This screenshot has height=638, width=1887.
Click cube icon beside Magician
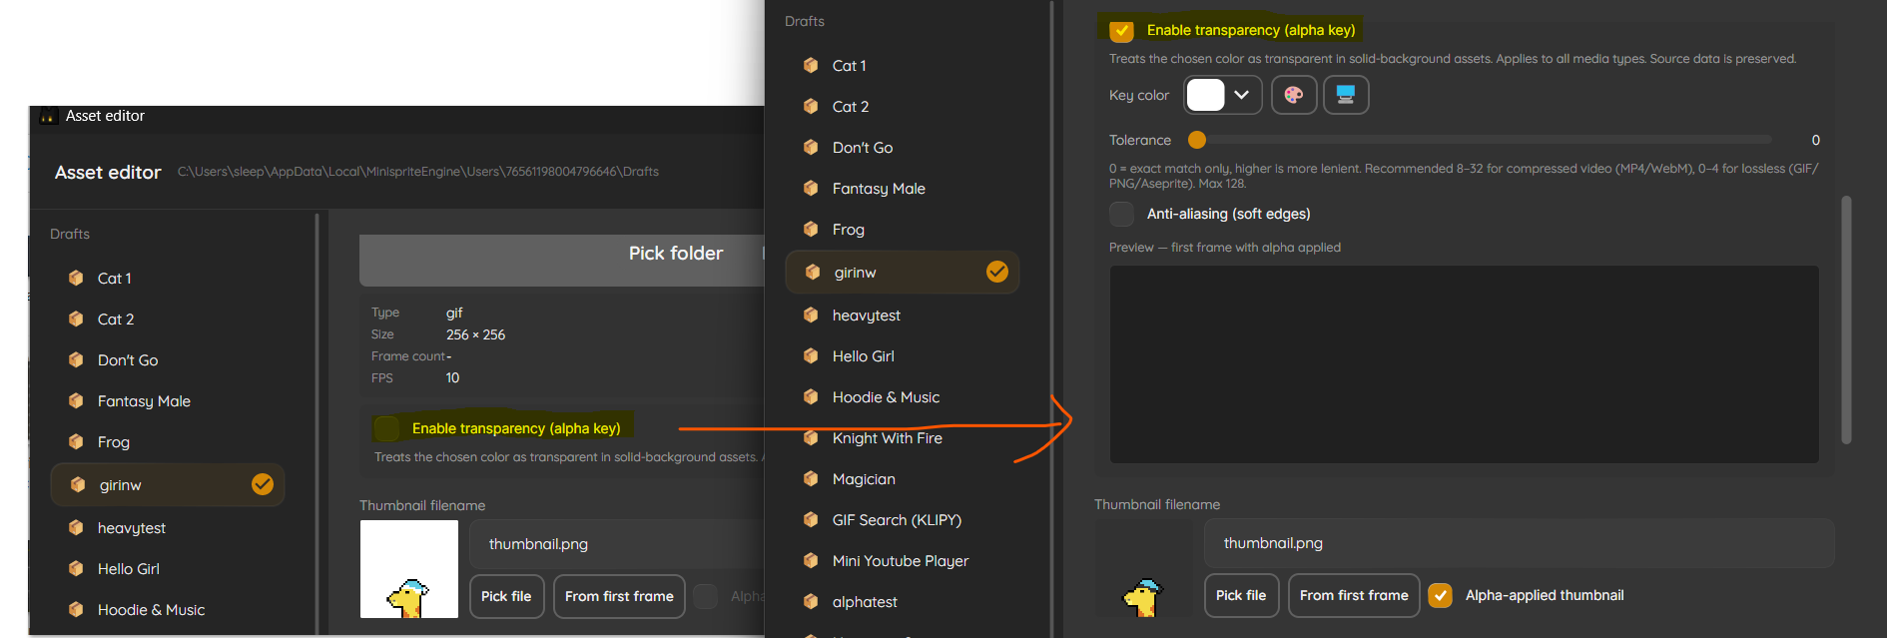point(811,478)
